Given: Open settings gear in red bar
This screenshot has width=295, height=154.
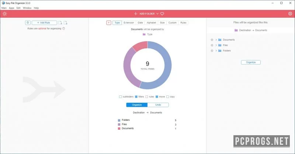Looking at the screenshot, I should click(x=290, y=14).
